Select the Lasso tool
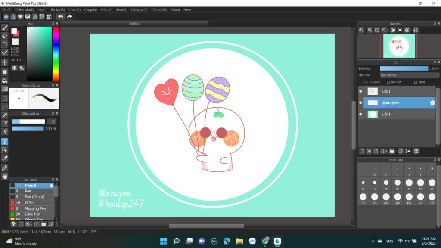This screenshot has height=248, width=441. point(4,107)
